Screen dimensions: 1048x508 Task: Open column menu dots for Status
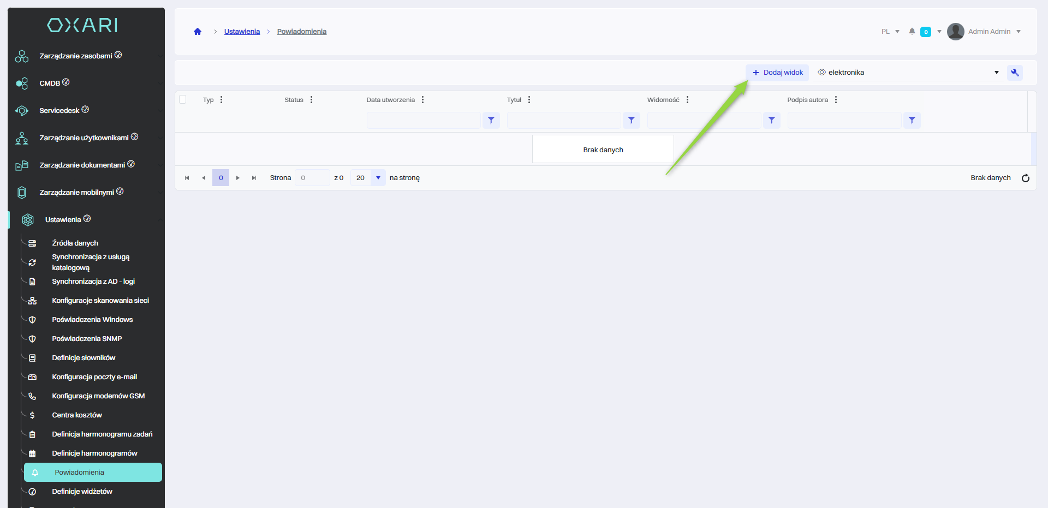(311, 100)
